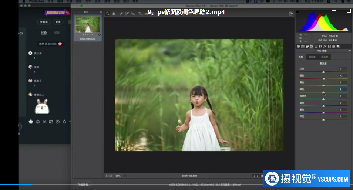Switch to the Hue tab
This screenshot has width=353, height=190.
[x=301, y=57]
